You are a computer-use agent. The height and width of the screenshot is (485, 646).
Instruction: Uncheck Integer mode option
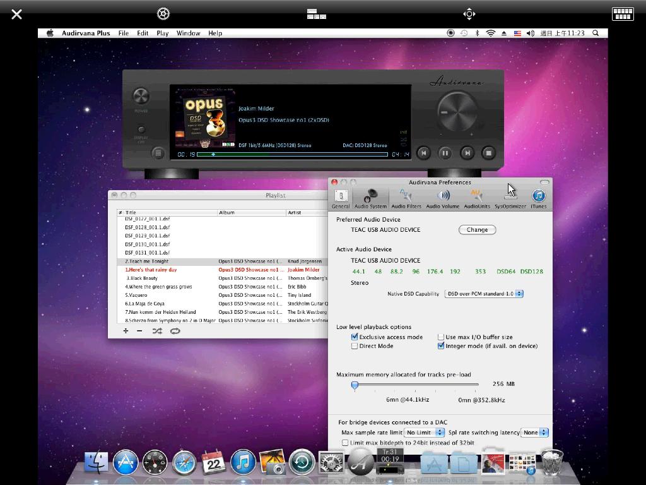click(x=441, y=345)
